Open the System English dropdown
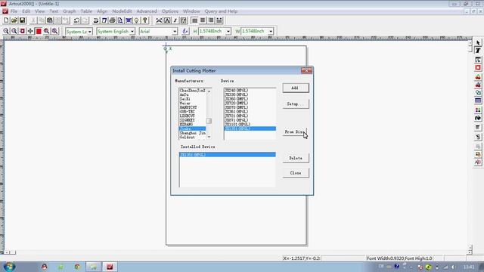The height and width of the screenshot is (272, 484). pos(132,32)
